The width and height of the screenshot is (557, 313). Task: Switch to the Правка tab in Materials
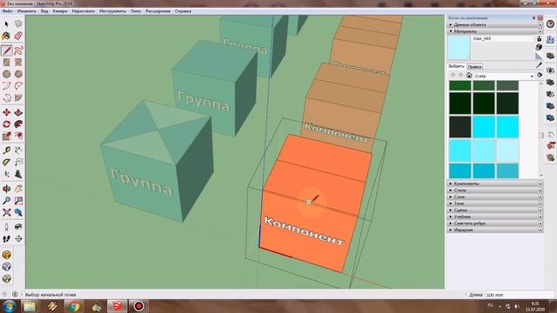click(474, 67)
